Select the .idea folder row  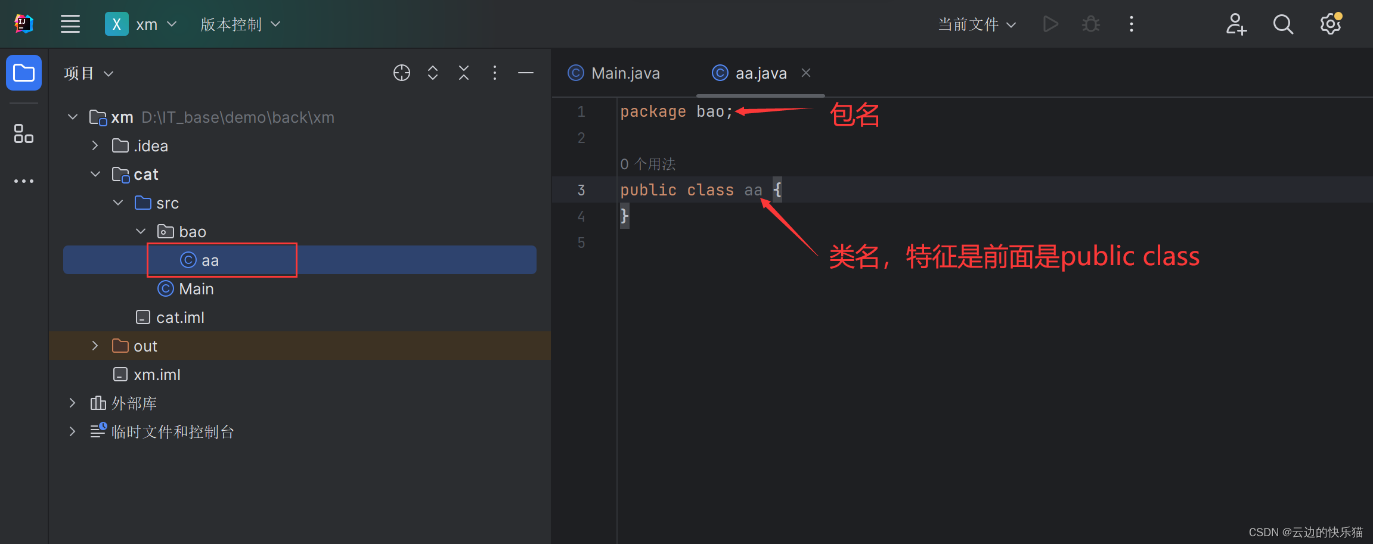300,145
